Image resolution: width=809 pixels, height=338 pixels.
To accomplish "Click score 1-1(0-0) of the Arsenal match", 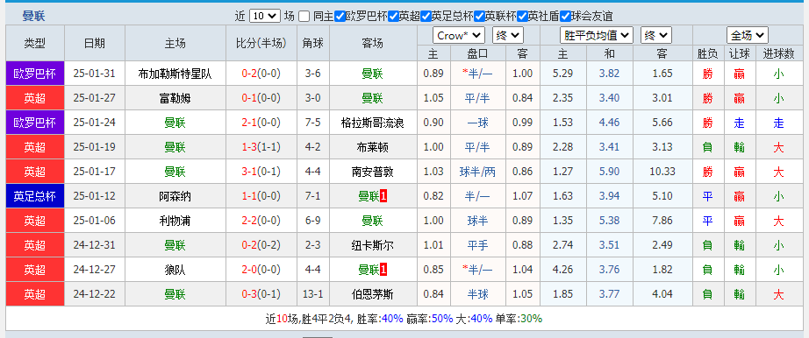I will [261, 196].
